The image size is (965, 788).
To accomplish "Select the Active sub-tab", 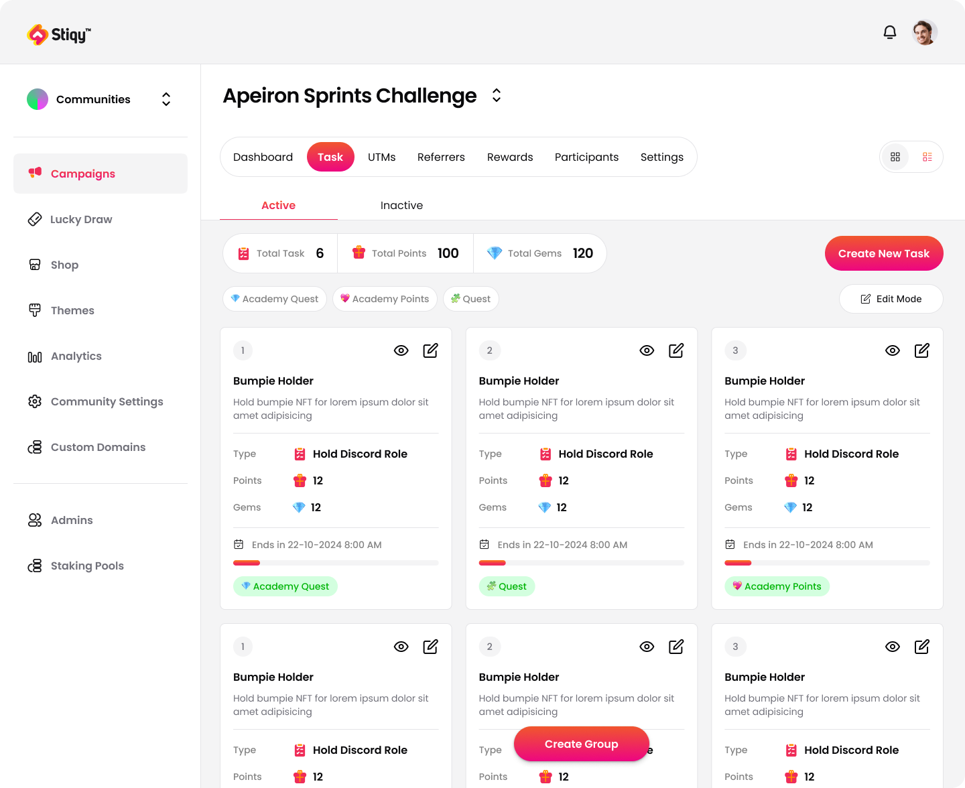I will (278, 206).
